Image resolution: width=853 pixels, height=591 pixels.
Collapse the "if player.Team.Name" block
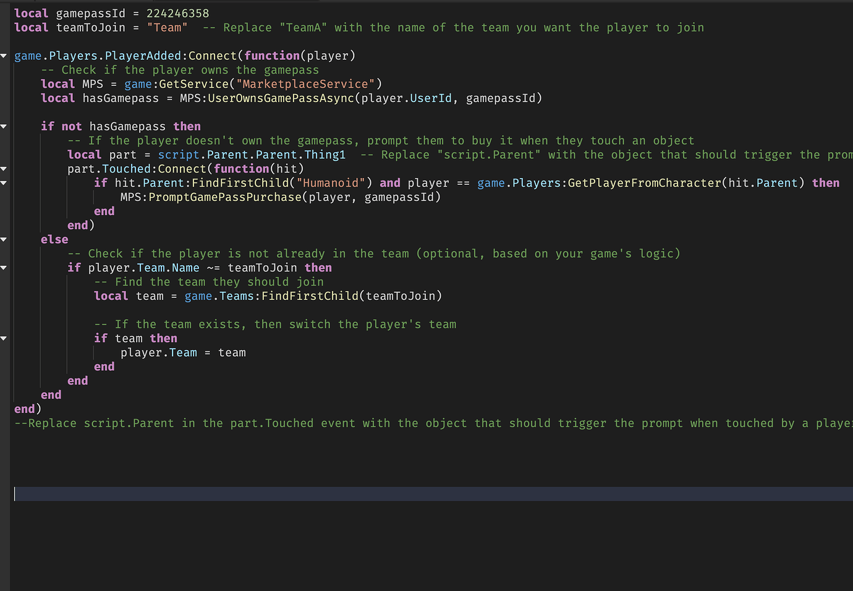tap(3, 268)
